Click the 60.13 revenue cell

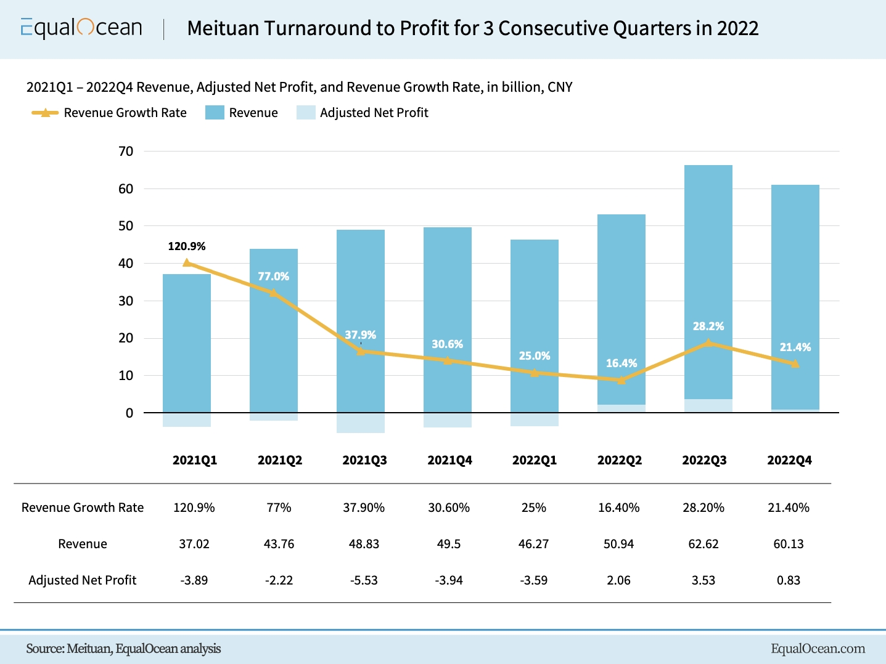click(789, 544)
